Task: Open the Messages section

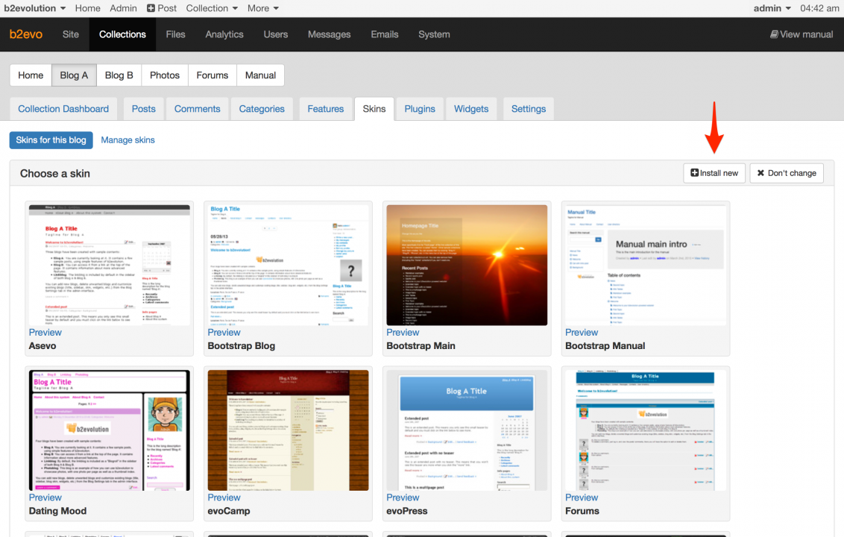Action: pos(330,34)
